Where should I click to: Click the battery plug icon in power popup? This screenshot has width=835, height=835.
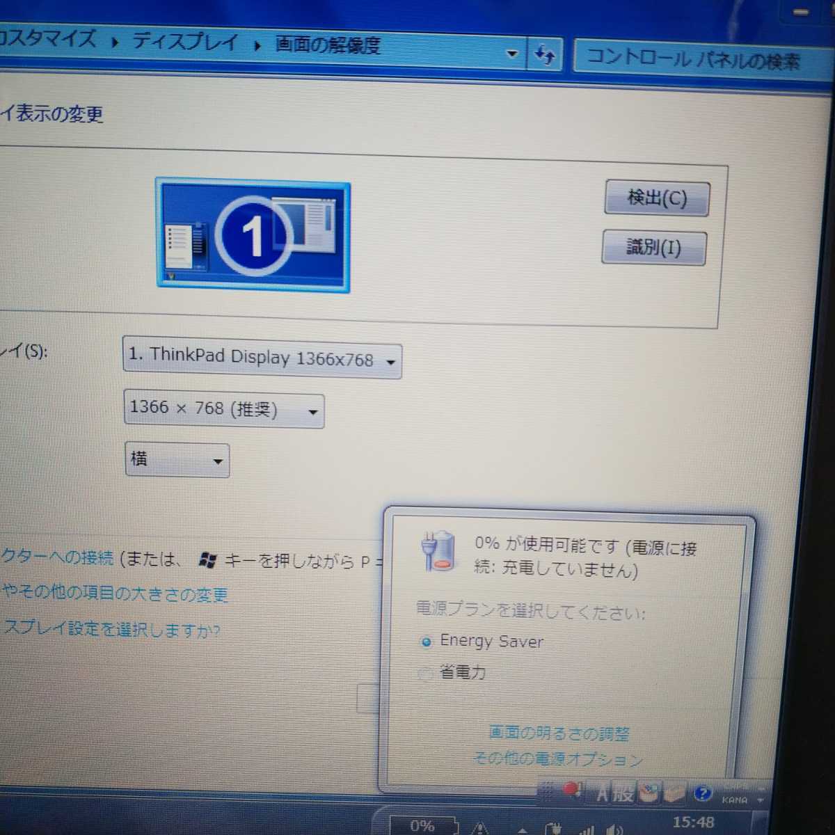click(438, 551)
